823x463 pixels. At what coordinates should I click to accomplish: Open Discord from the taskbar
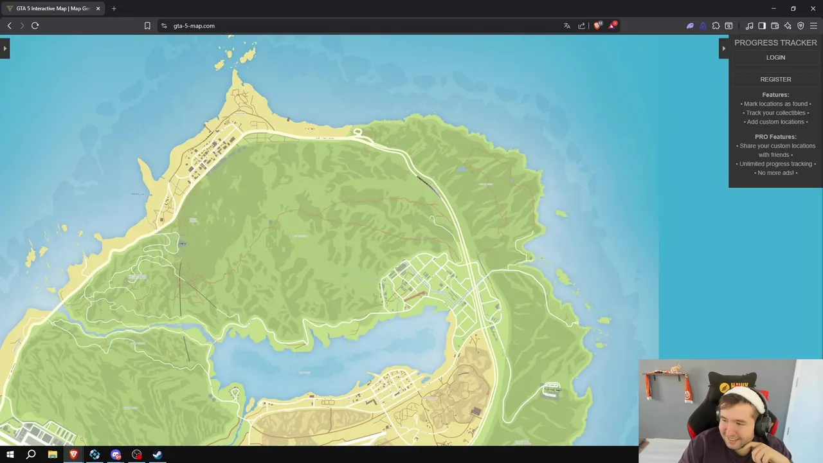pyautogui.click(x=116, y=455)
